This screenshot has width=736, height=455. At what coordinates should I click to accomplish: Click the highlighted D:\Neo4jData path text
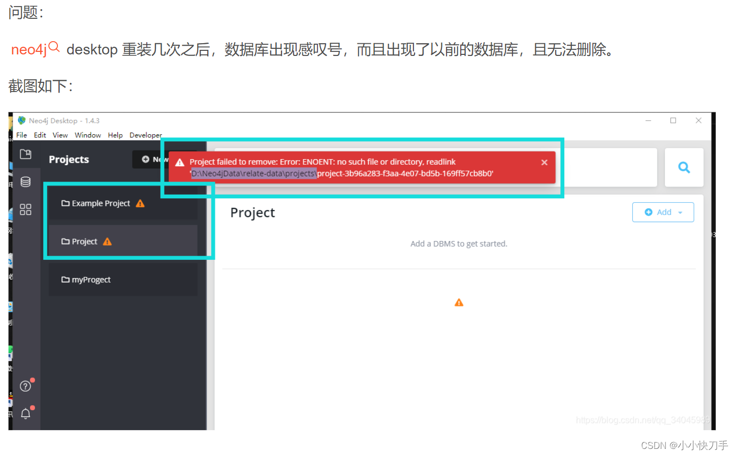coord(253,174)
